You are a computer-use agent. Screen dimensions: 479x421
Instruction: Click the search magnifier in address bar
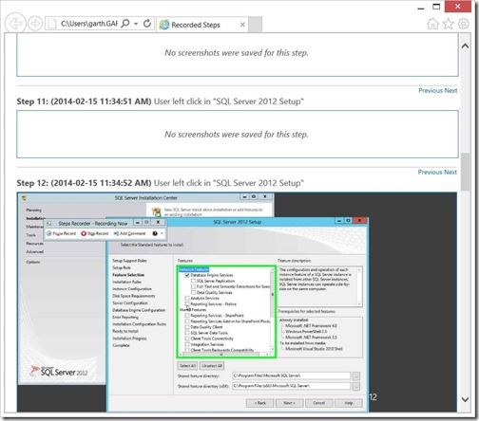click(125, 23)
